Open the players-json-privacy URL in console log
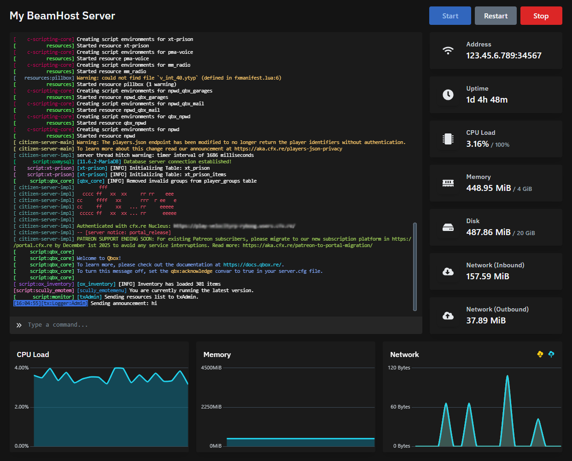The height and width of the screenshot is (461, 572). point(288,149)
